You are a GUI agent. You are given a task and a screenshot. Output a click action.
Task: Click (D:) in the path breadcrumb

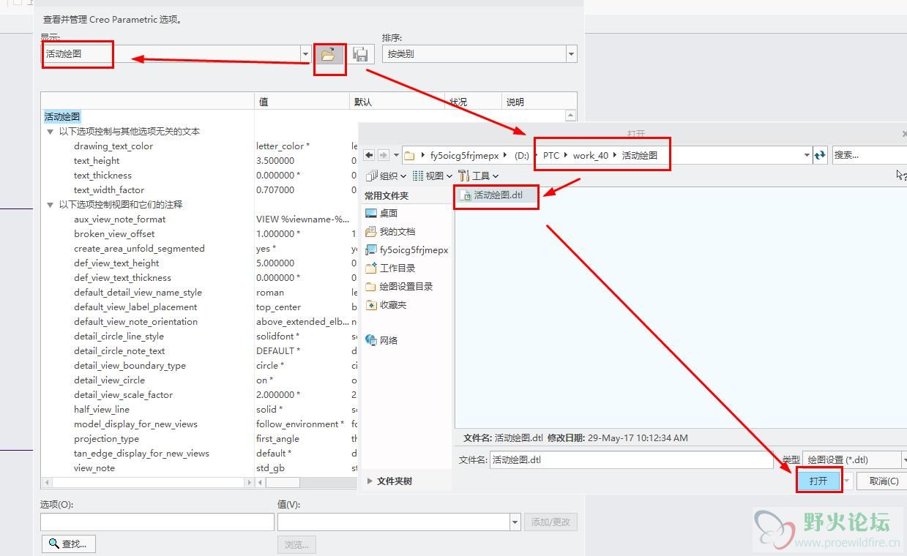click(521, 155)
